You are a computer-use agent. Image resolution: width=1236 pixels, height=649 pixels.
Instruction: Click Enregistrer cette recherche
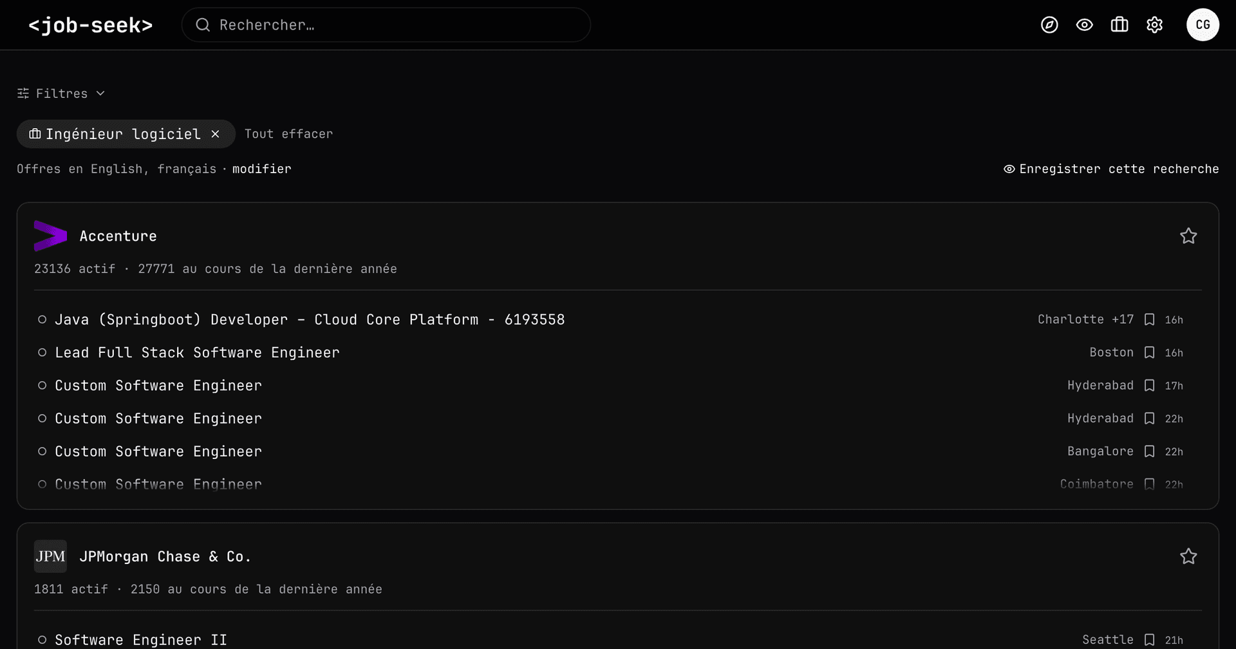(1111, 169)
